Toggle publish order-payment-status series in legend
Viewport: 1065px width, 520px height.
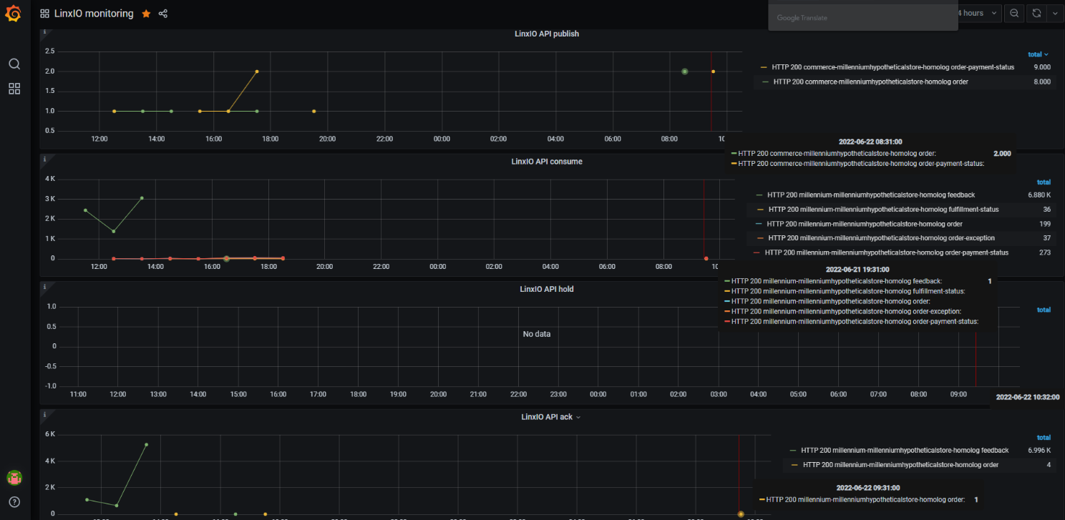coord(893,67)
